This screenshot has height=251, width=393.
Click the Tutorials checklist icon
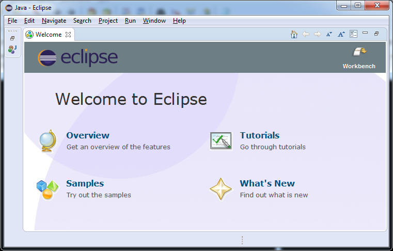pos(221,140)
